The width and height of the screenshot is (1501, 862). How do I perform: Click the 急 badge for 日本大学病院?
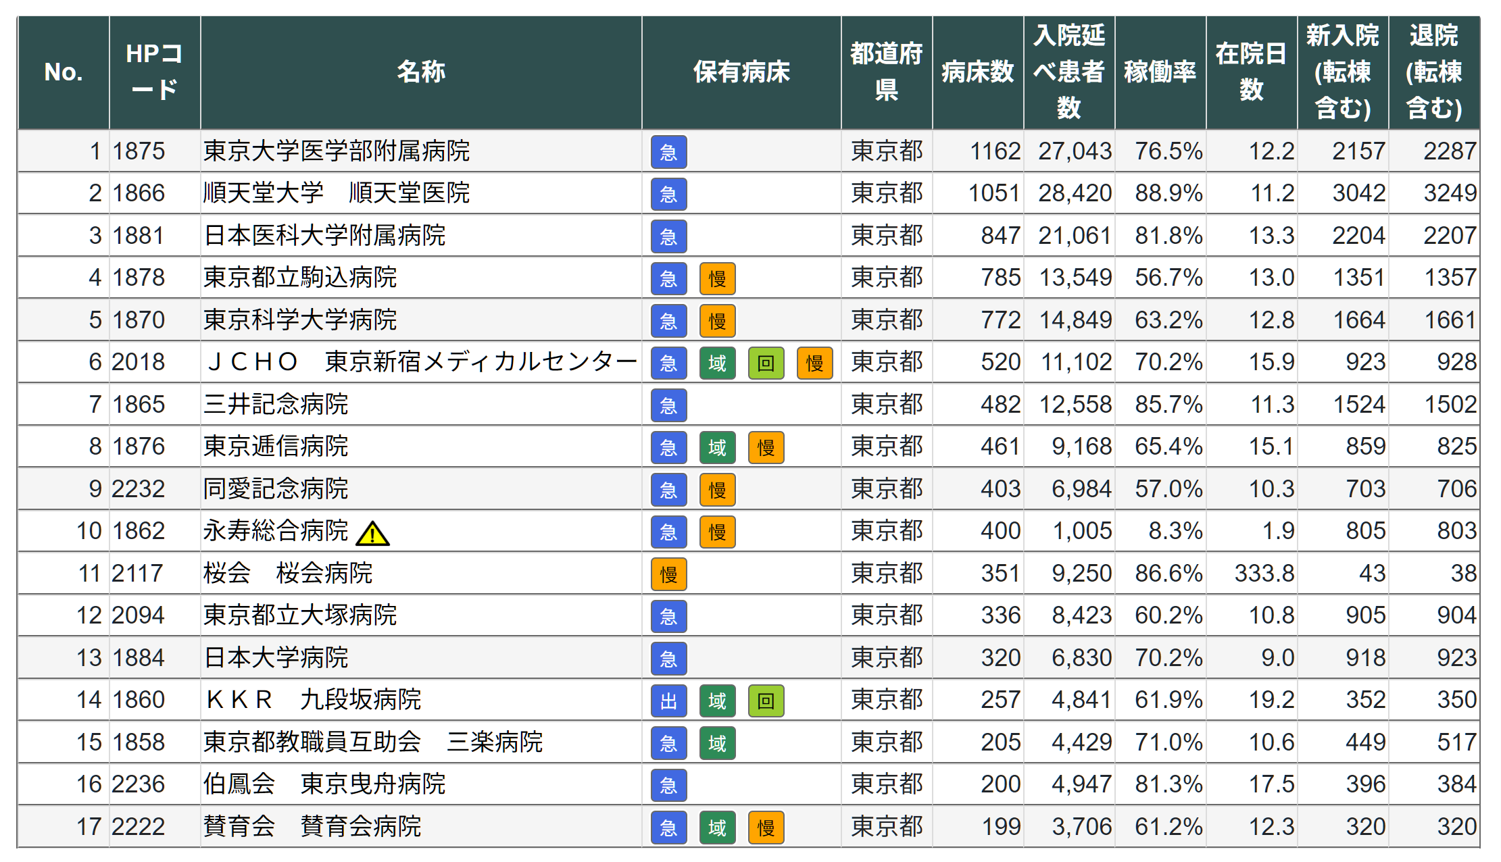[x=668, y=659]
